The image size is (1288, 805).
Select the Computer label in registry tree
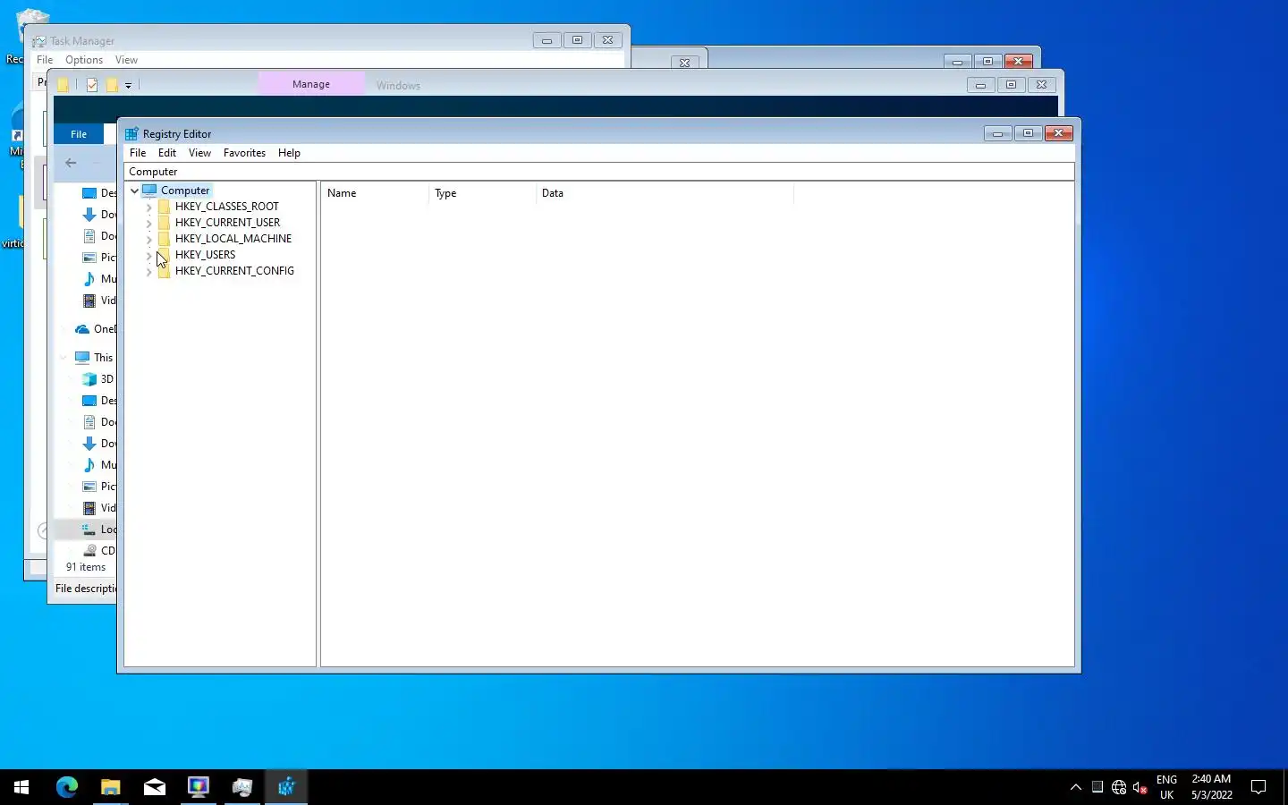coord(185,191)
